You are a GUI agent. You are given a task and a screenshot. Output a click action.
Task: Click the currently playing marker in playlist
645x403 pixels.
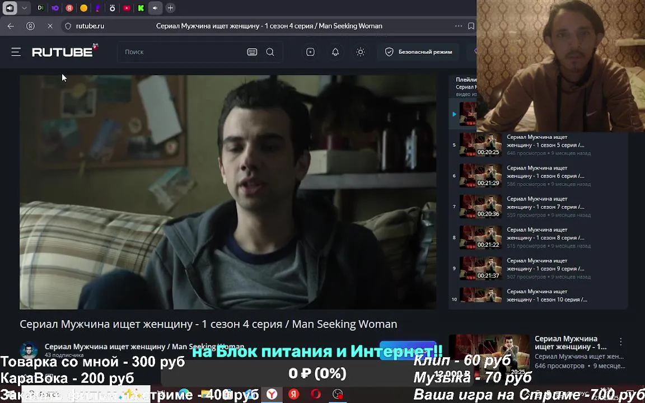tap(454, 114)
